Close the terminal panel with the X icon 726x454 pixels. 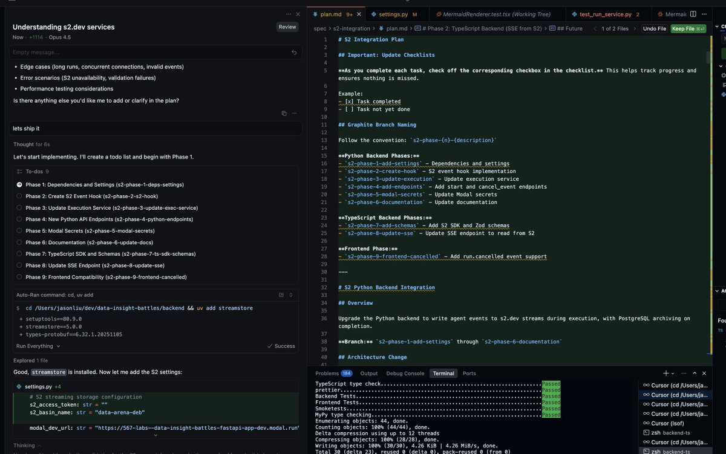pos(705,374)
